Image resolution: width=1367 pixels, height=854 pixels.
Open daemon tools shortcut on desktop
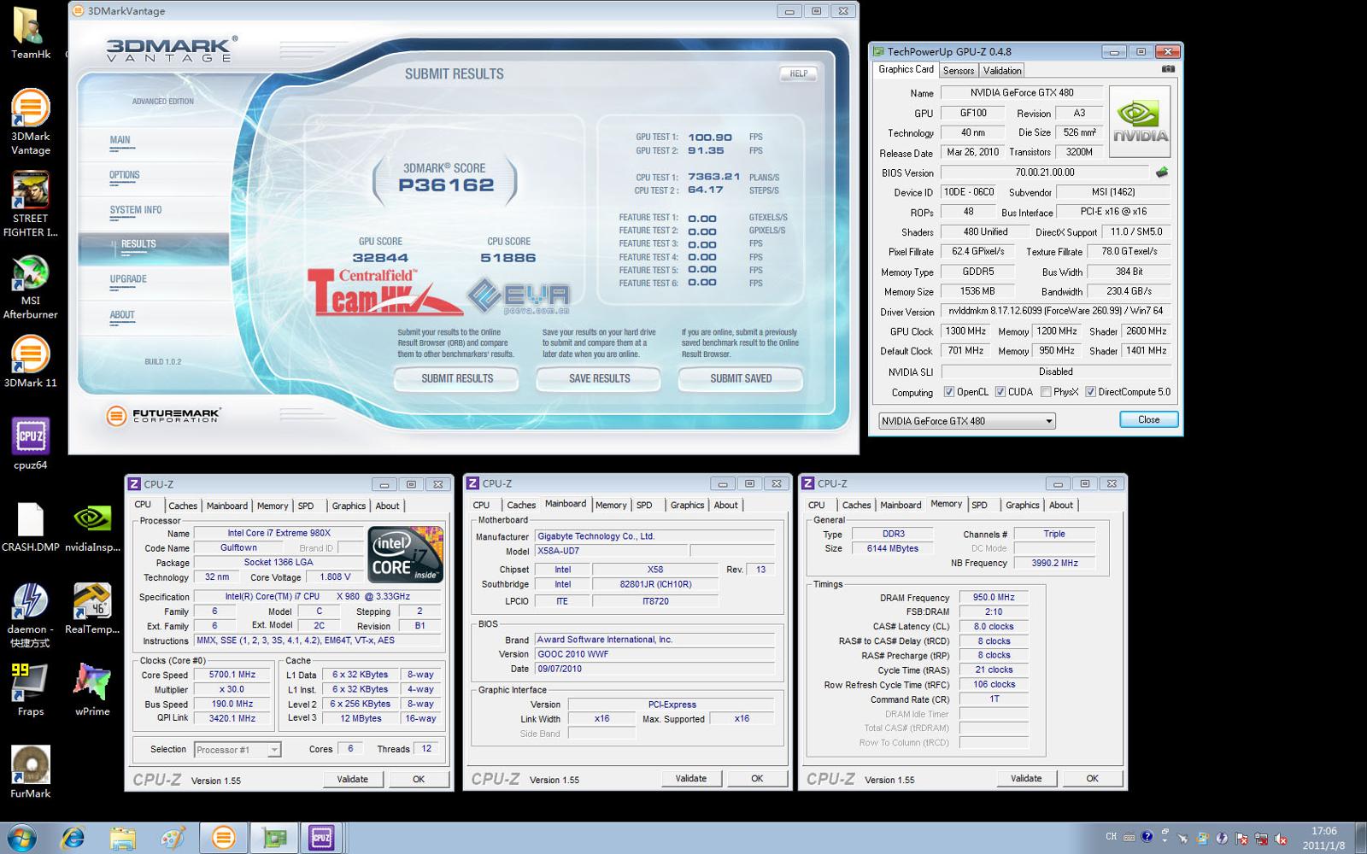(31, 613)
